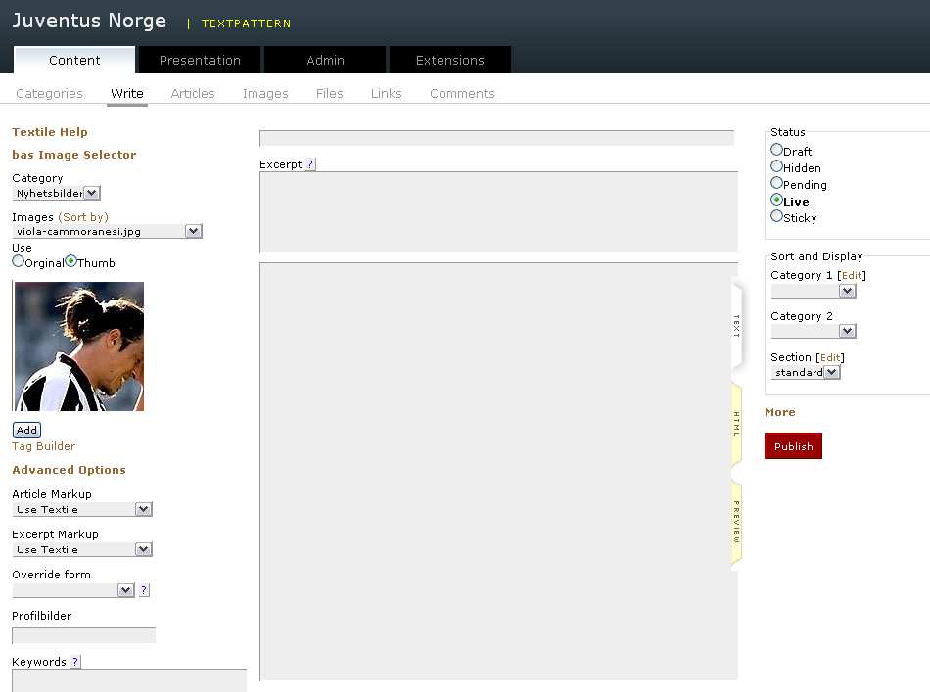
Task: Switch to the vertical TEXT editor tab
Action: coord(736,326)
